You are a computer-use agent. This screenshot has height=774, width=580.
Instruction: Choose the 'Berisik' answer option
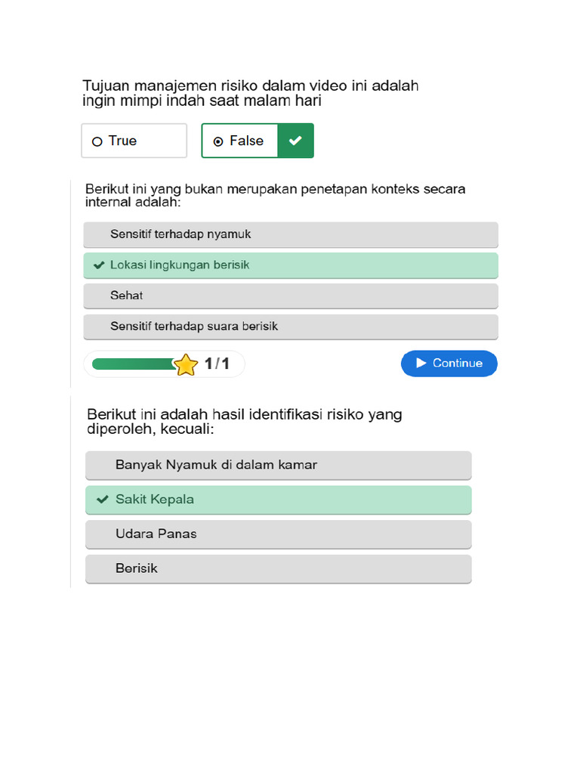(279, 568)
